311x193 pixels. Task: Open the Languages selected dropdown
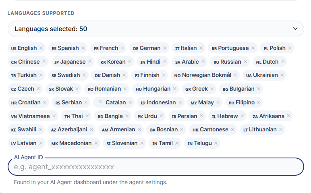(155, 29)
